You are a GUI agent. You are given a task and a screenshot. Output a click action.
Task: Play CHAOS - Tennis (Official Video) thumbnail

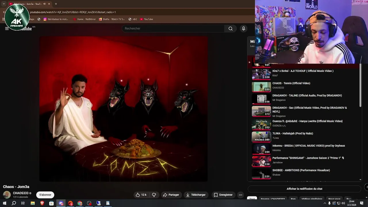click(x=261, y=87)
